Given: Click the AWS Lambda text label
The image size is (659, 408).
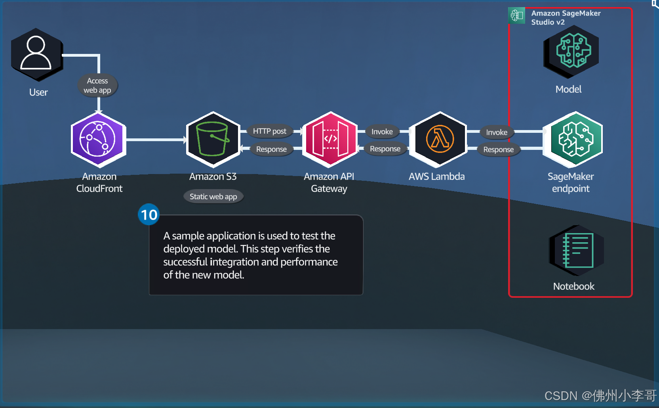Looking at the screenshot, I should 437,176.
